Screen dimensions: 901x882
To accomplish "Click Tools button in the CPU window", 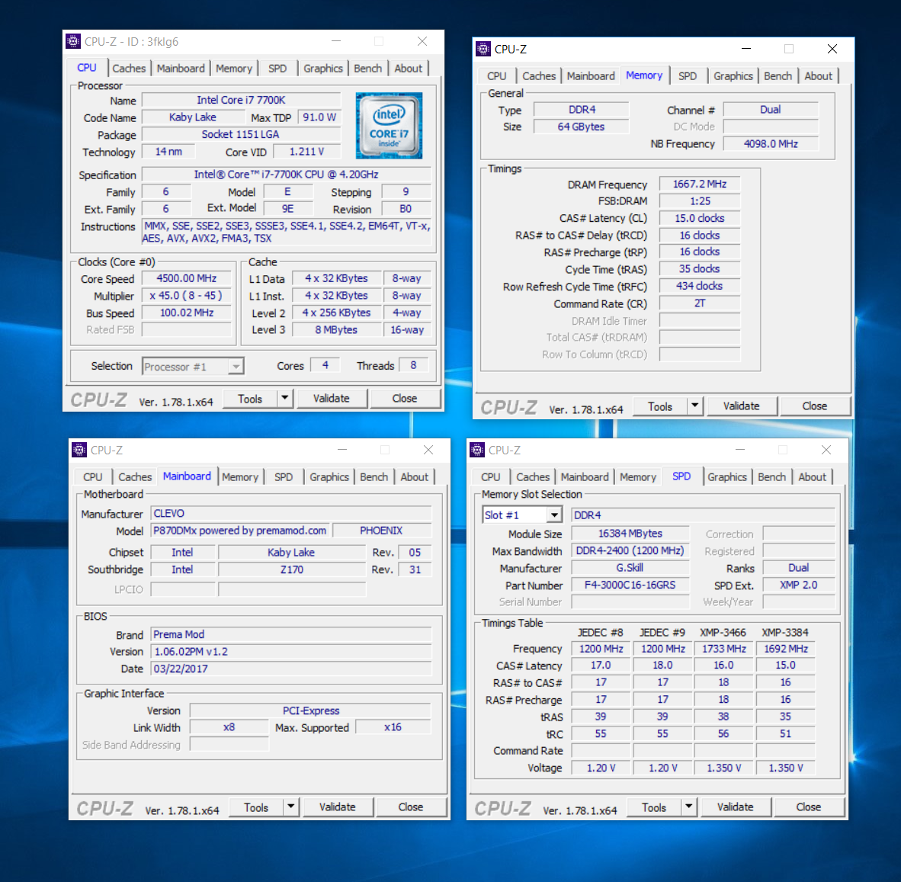I will (250, 398).
